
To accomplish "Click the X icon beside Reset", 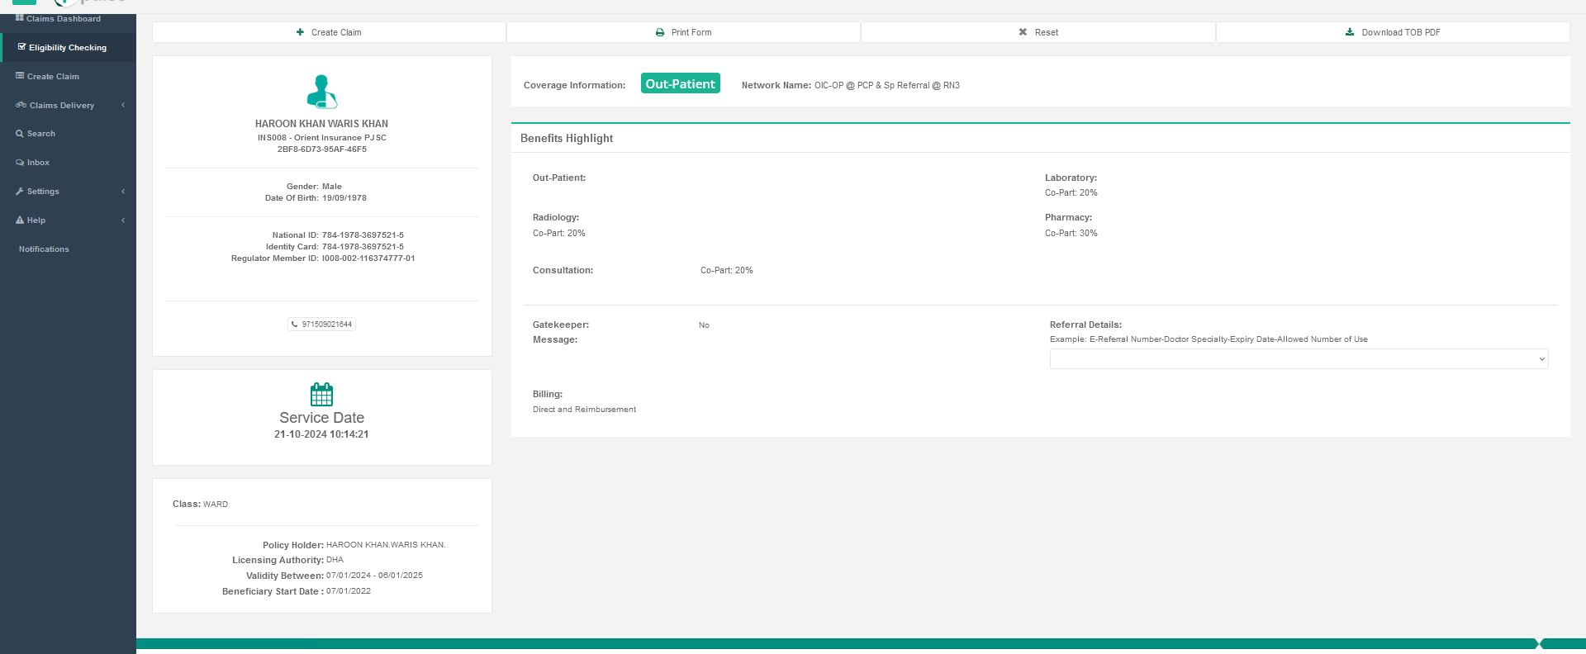I will pos(1023,32).
